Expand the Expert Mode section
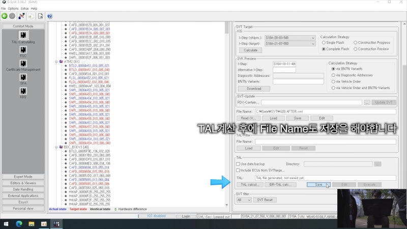 [23, 177]
